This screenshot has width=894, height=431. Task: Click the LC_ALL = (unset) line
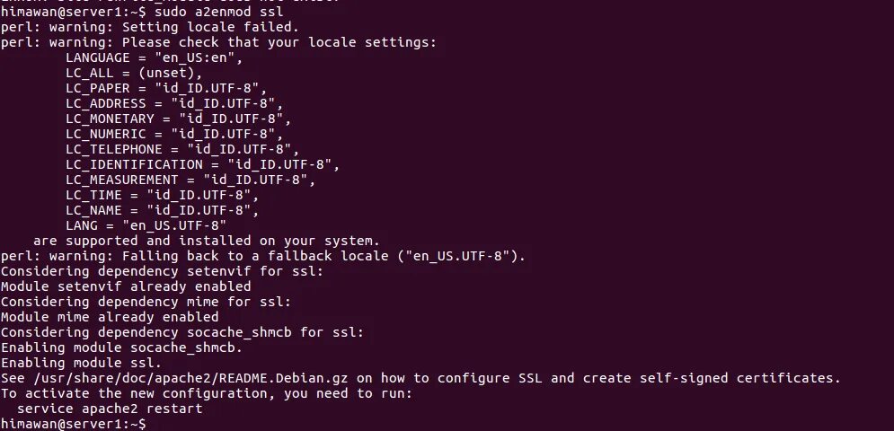click(134, 73)
